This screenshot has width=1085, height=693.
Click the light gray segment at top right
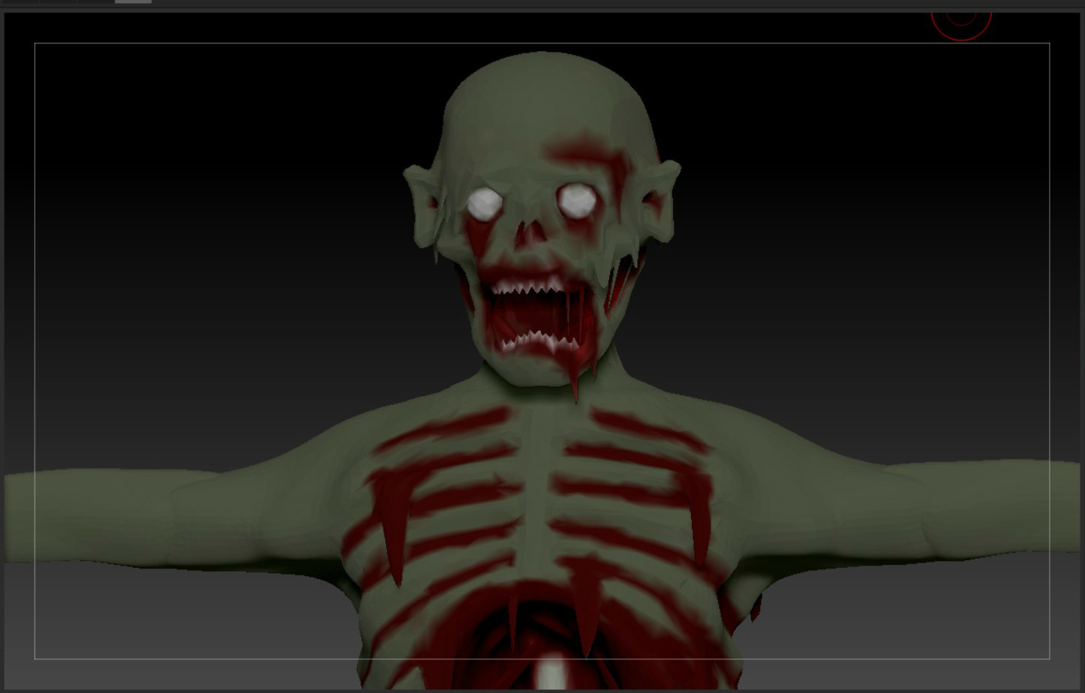click(131, 2)
